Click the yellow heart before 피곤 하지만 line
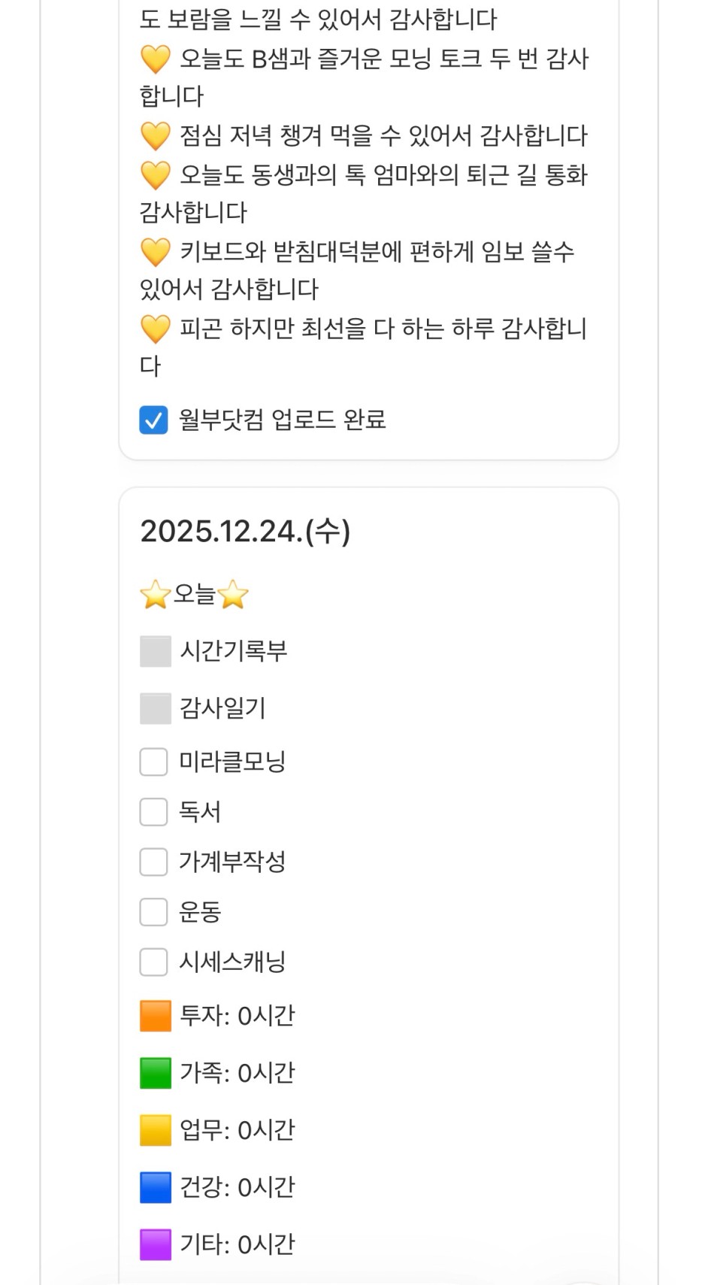702x1285 pixels. [x=156, y=329]
